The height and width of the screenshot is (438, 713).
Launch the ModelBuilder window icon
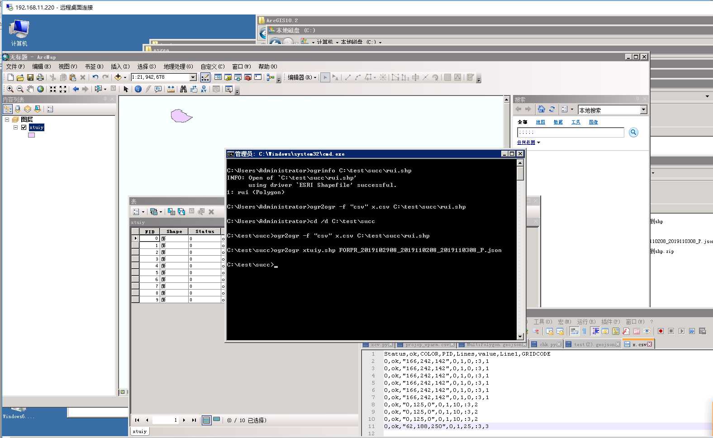[x=271, y=77]
